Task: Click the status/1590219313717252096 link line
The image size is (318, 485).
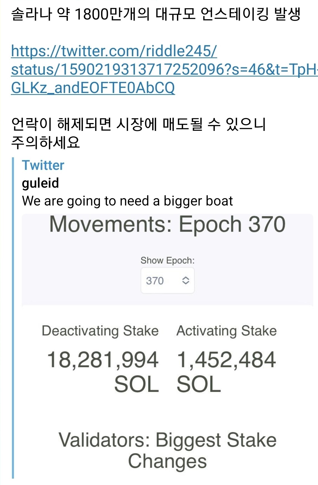Action: 164,69
